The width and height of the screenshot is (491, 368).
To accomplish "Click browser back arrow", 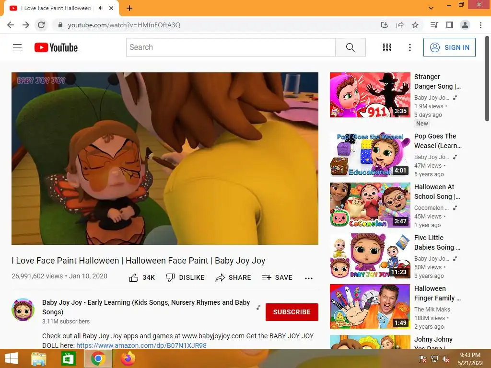I will [x=11, y=25].
